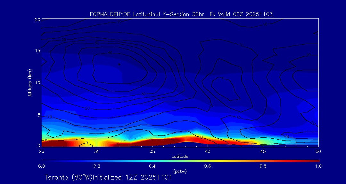Click the dark red end of the colorbar
This screenshot has height=184, width=346.
click(x=317, y=160)
